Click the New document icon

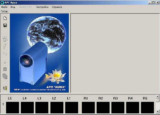point(5,18)
